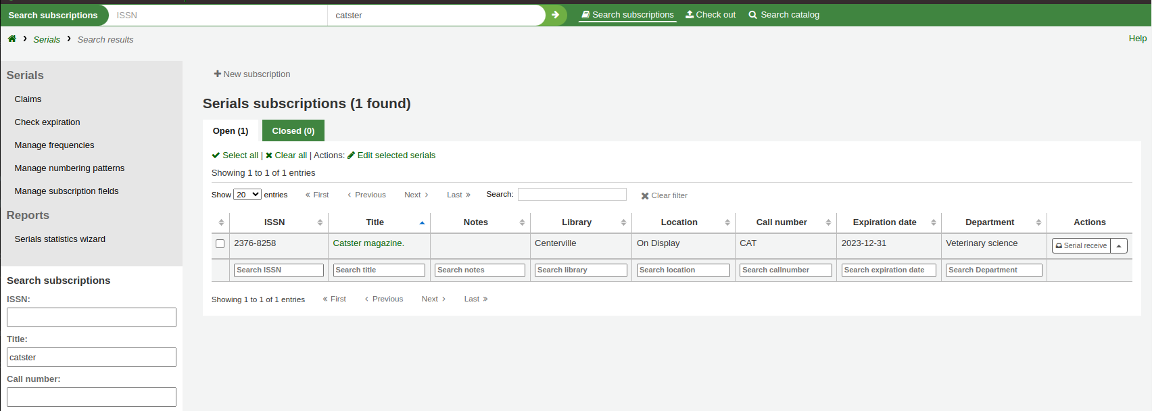Select the Open (1) tab
1152x411 pixels.
[x=231, y=131]
